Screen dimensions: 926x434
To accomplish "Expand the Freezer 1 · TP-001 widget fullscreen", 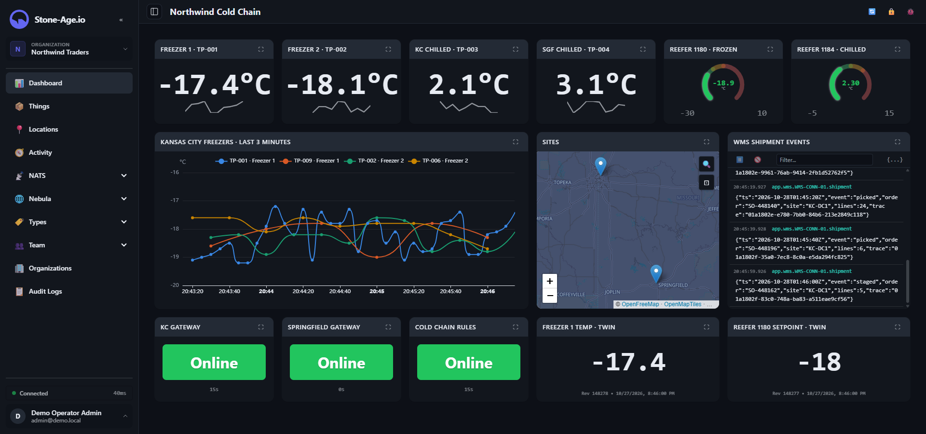I will (x=261, y=49).
